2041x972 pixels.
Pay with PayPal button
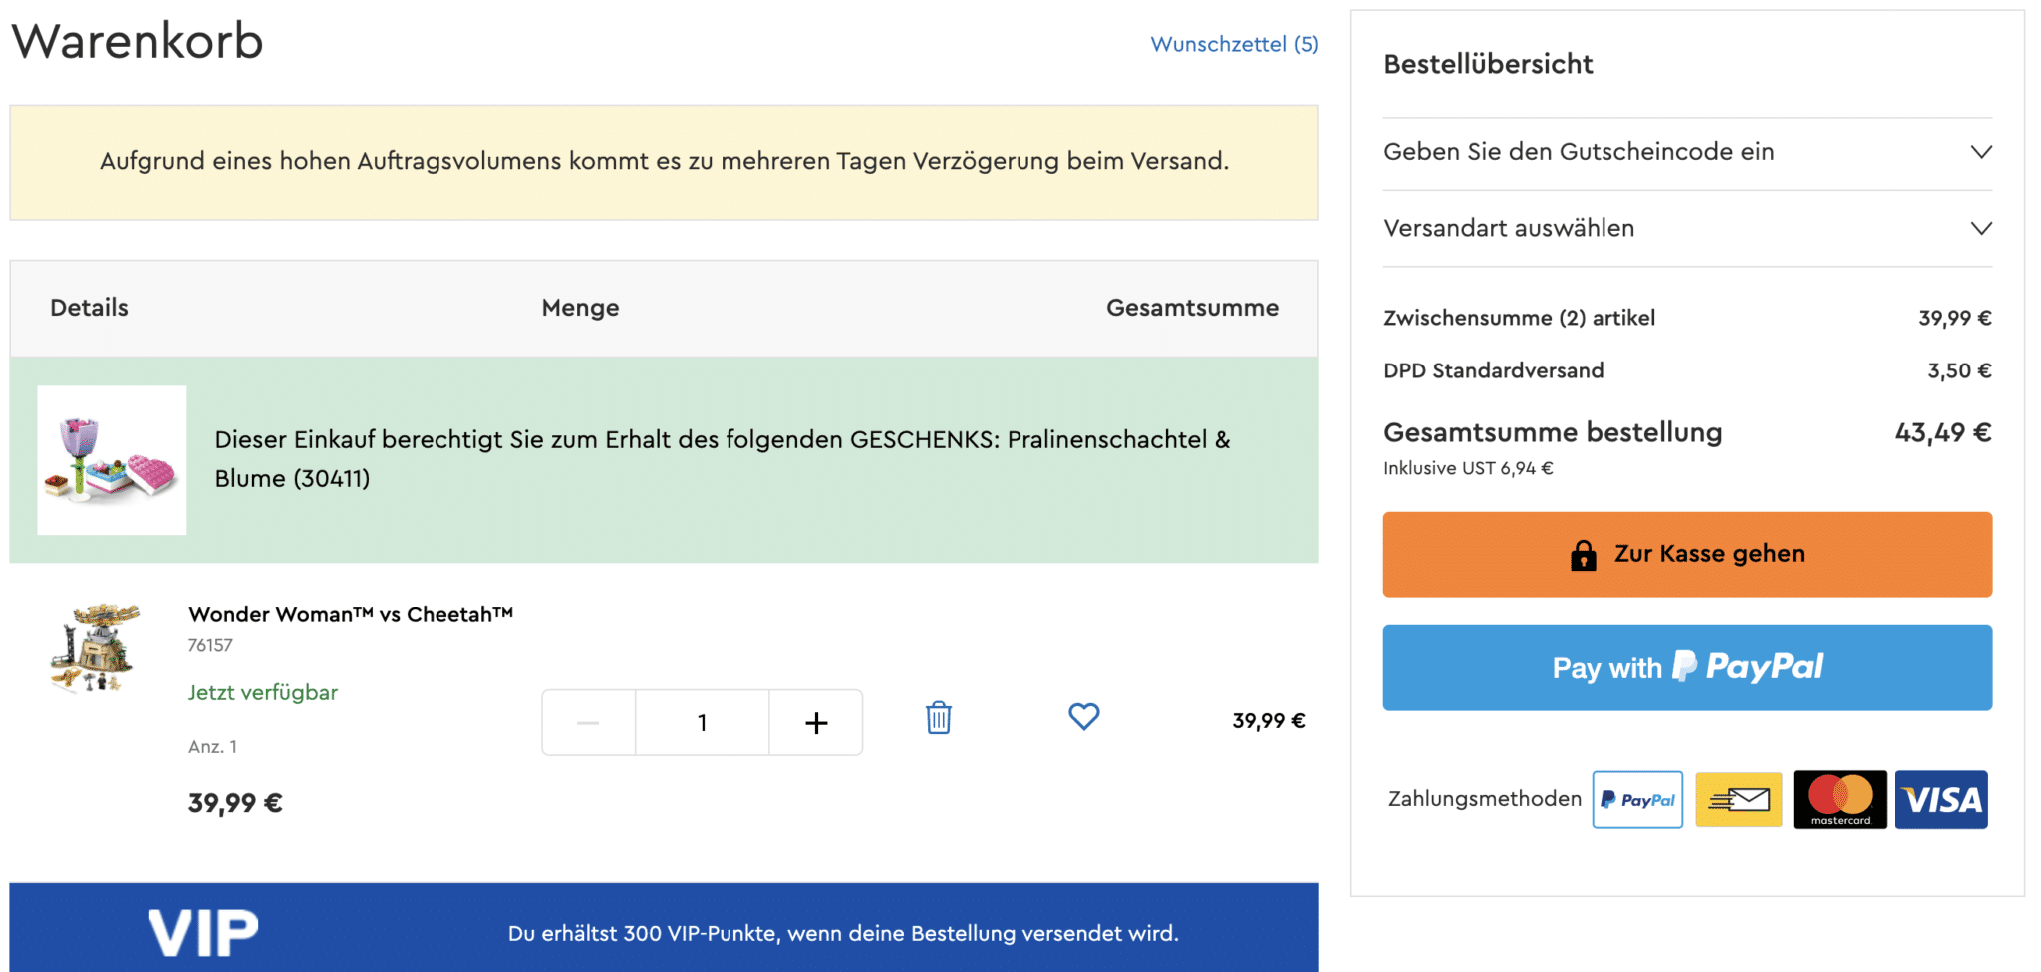click(x=1687, y=668)
